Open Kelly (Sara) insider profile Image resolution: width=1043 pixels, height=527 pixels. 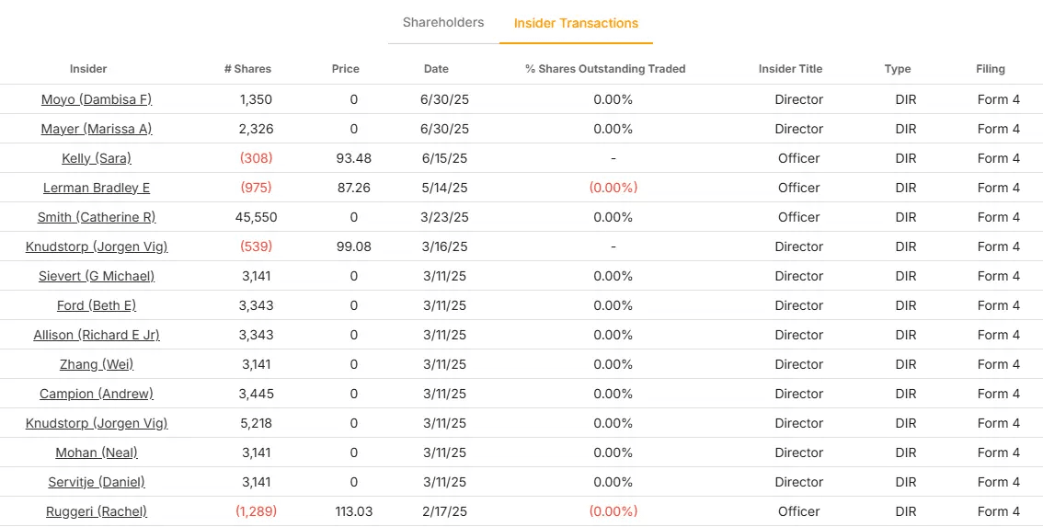point(97,158)
